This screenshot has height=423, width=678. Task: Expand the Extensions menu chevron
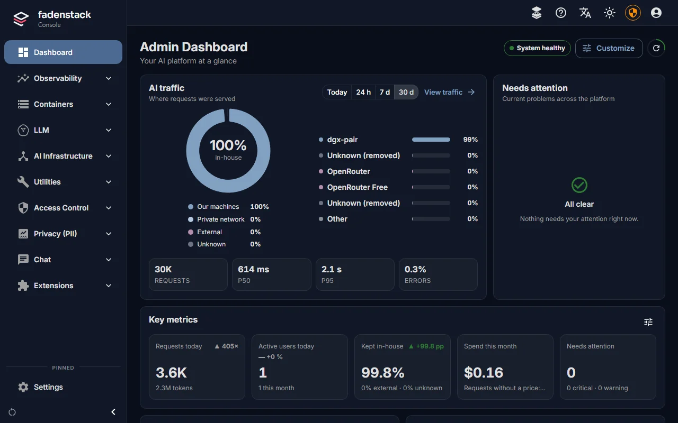click(x=109, y=286)
